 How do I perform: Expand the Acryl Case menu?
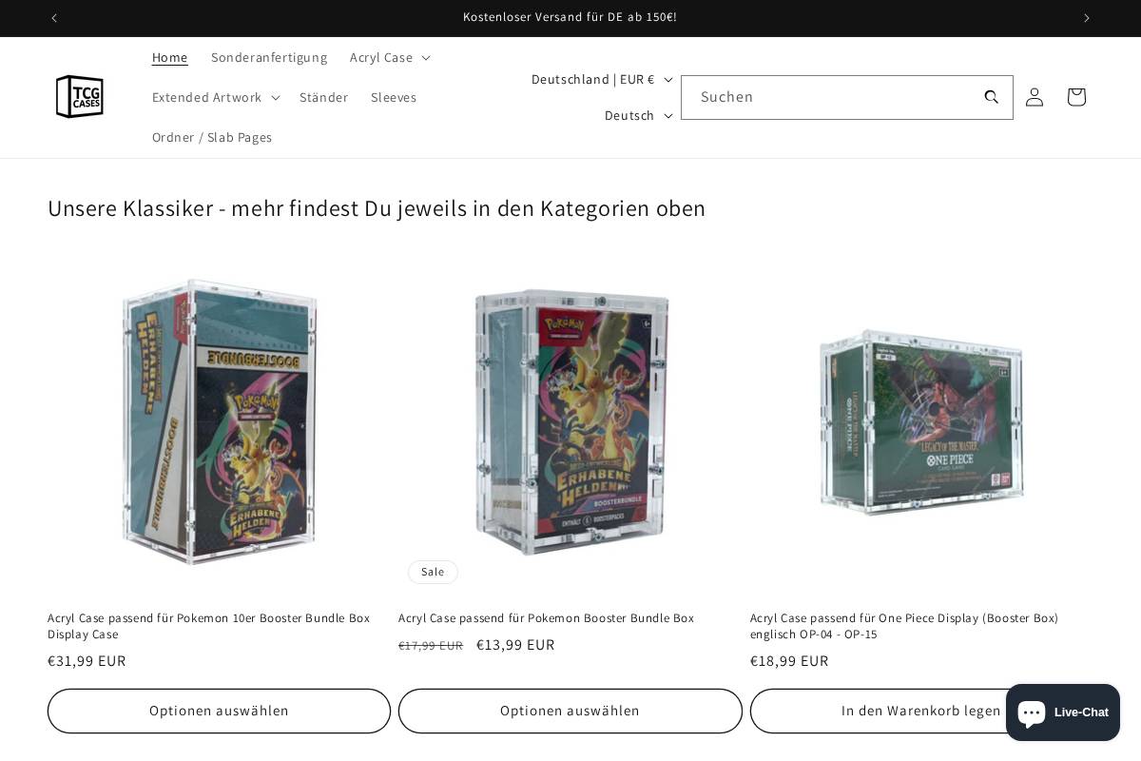[x=390, y=57]
